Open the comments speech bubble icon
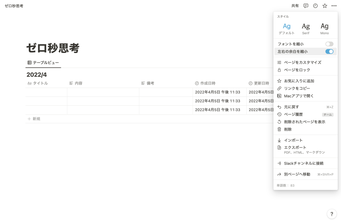The width and height of the screenshot is (341, 223). point(306,6)
